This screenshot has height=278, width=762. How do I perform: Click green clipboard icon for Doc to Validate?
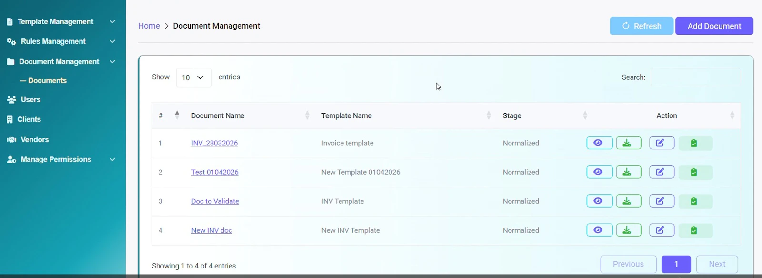point(694,201)
